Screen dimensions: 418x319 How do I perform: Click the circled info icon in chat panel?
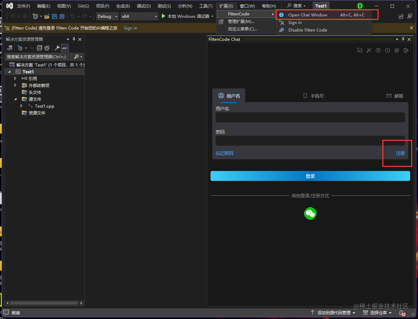point(387,50)
